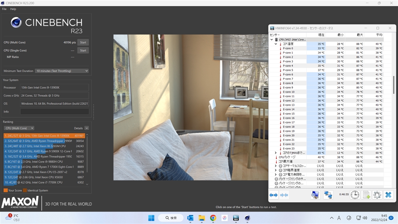Expand the コア電力制限を row
The width and height of the screenshot is (398, 224).
tap(276, 175)
